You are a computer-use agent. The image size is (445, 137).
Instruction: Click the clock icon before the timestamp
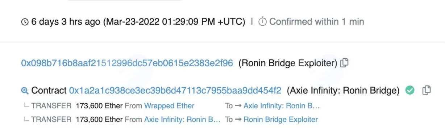coord(25,22)
